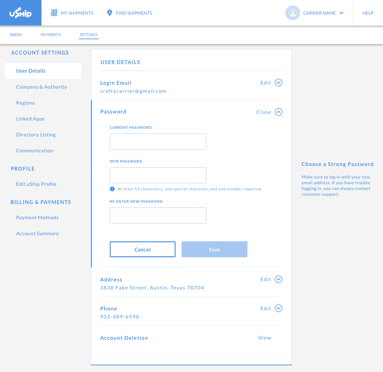The width and height of the screenshot is (383, 372).
Task: Switch to the Payments tab
Action: [51, 35]
